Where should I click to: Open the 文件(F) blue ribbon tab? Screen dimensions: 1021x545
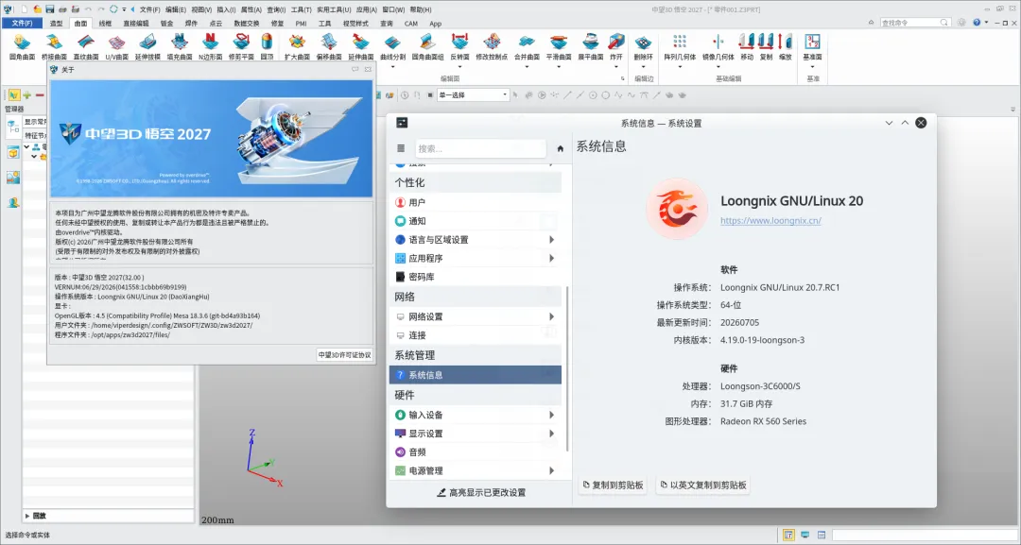[22, 23]
